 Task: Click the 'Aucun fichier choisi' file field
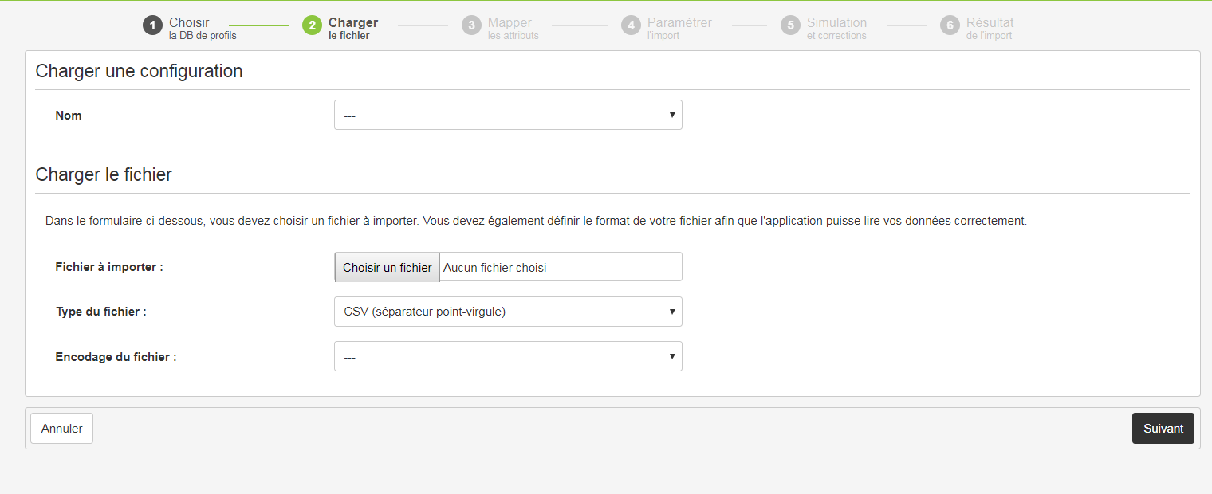pyautogui.click(x=558, y=268)
